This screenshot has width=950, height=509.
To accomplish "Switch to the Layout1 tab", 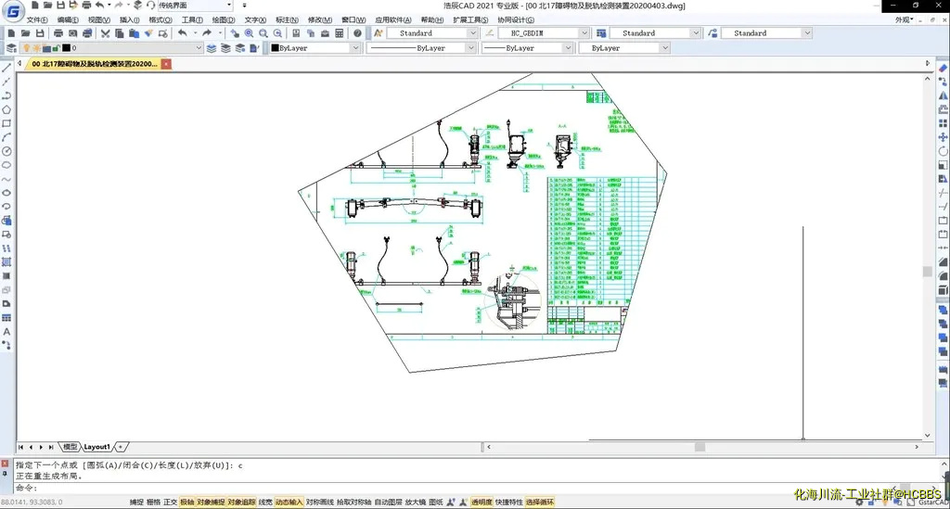I will (x=96, y=447).
